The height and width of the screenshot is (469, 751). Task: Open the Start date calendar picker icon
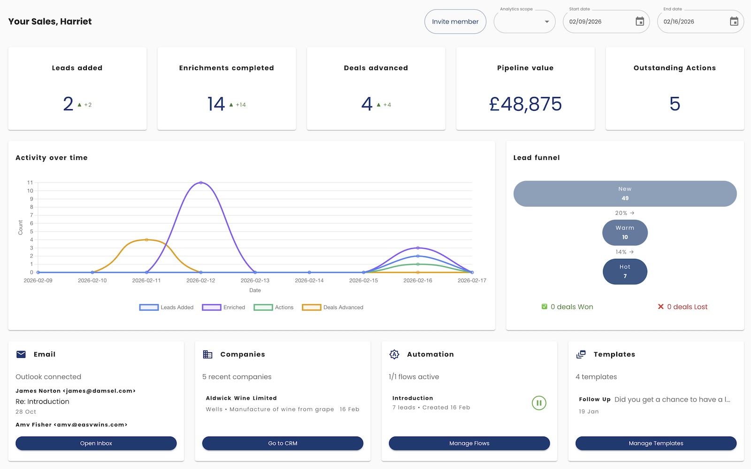pos(640,22)
